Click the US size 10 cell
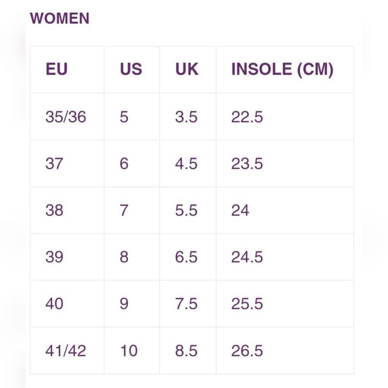 128,351
